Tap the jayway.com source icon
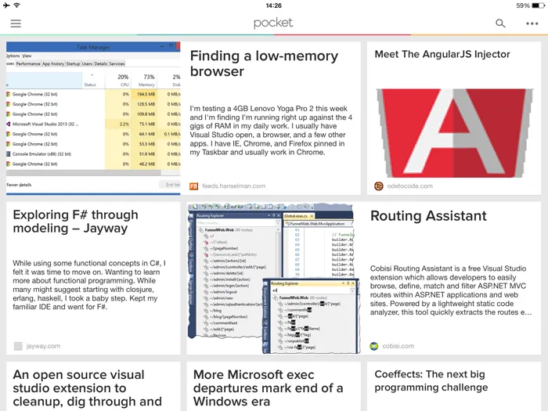This screenshot has height=411, width=548. [x=18, y=346]
